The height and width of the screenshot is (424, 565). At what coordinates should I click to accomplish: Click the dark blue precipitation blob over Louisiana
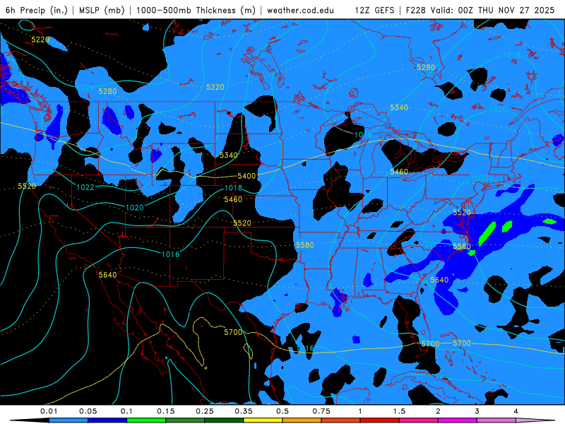coord(338,302)
